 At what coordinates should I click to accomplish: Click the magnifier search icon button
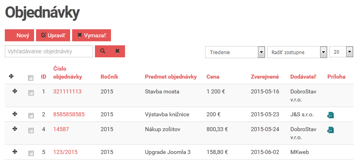(x=103, y=51)
